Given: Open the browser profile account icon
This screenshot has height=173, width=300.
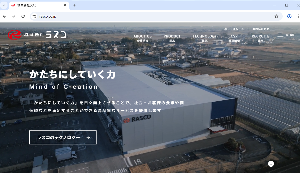Looking at the screenshot, I should 289,16.
